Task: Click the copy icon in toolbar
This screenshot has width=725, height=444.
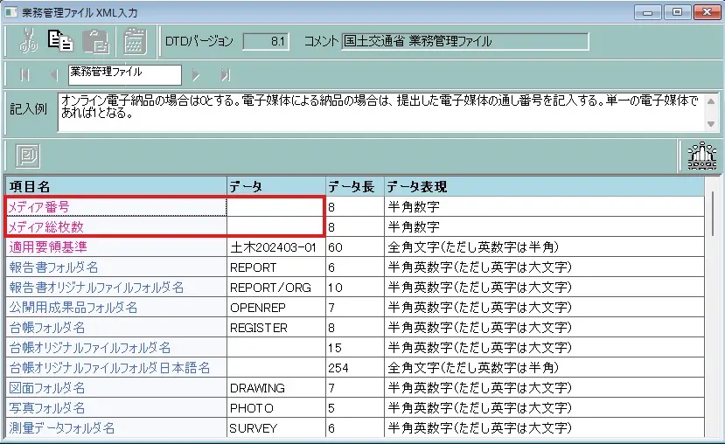Action: pyautogui.click(x=60, y=41)
